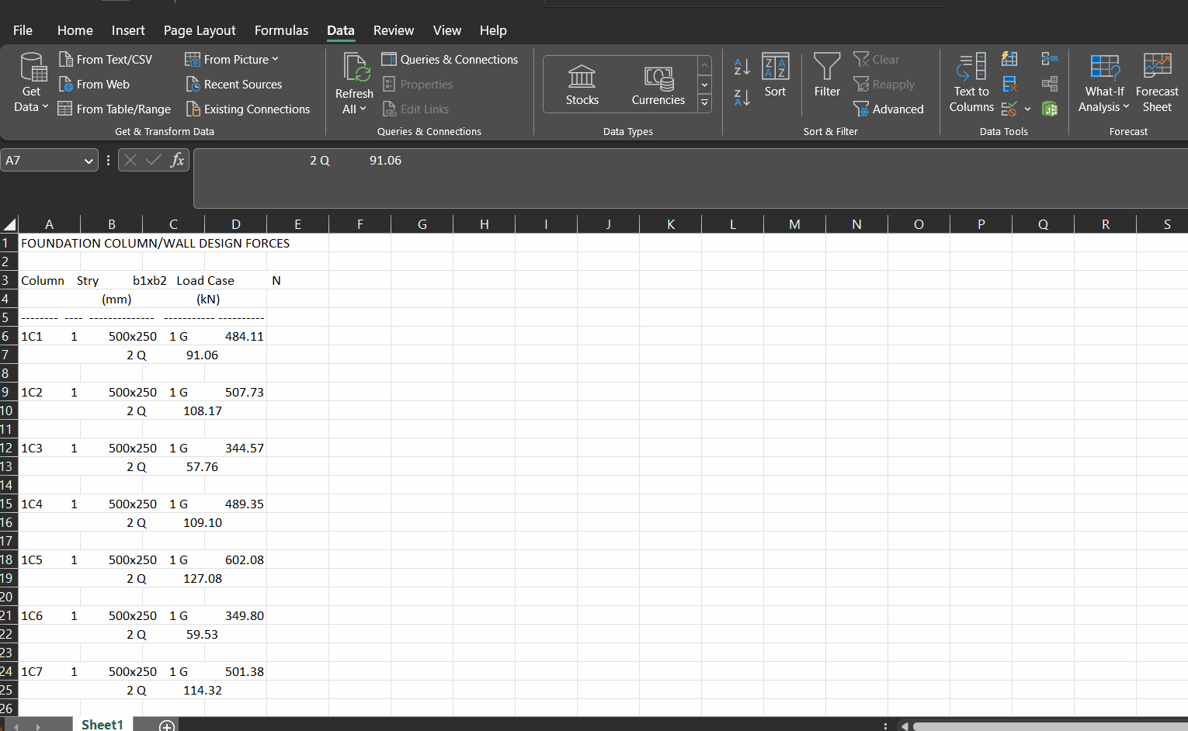This screenshot has width=1188, height=731.
Task: Add a new sheet with plus button
Action: (166, 726)
